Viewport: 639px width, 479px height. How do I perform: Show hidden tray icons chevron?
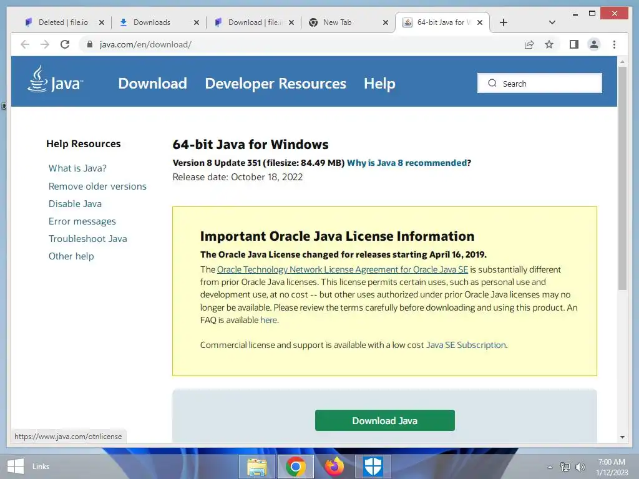(550, 467)
